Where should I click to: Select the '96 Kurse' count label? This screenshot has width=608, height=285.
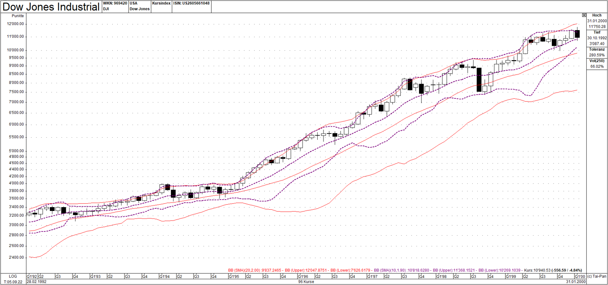point(307,282)
